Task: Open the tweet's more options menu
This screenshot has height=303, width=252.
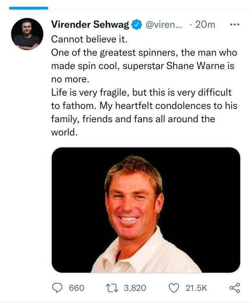Action: (x=235, y=25)
